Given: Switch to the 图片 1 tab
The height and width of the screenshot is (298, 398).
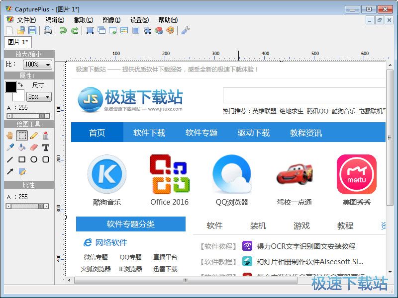Looking at the screenshot, I should pos(17,43).
